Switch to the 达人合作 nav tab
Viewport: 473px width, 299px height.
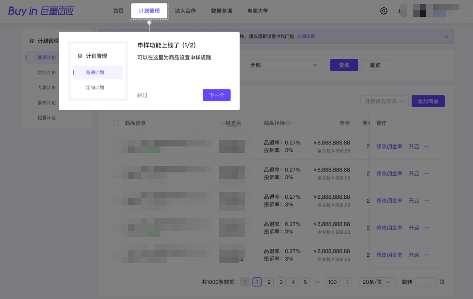click(185, 11)
